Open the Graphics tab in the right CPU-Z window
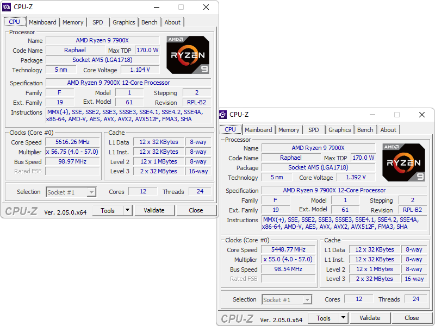This screenshot has height=326, width=435. pos(339,130)
